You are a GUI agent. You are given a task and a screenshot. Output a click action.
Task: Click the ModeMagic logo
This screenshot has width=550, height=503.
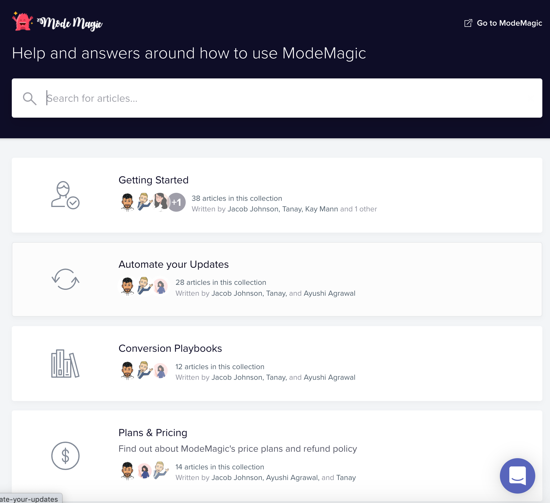(57, 22)
